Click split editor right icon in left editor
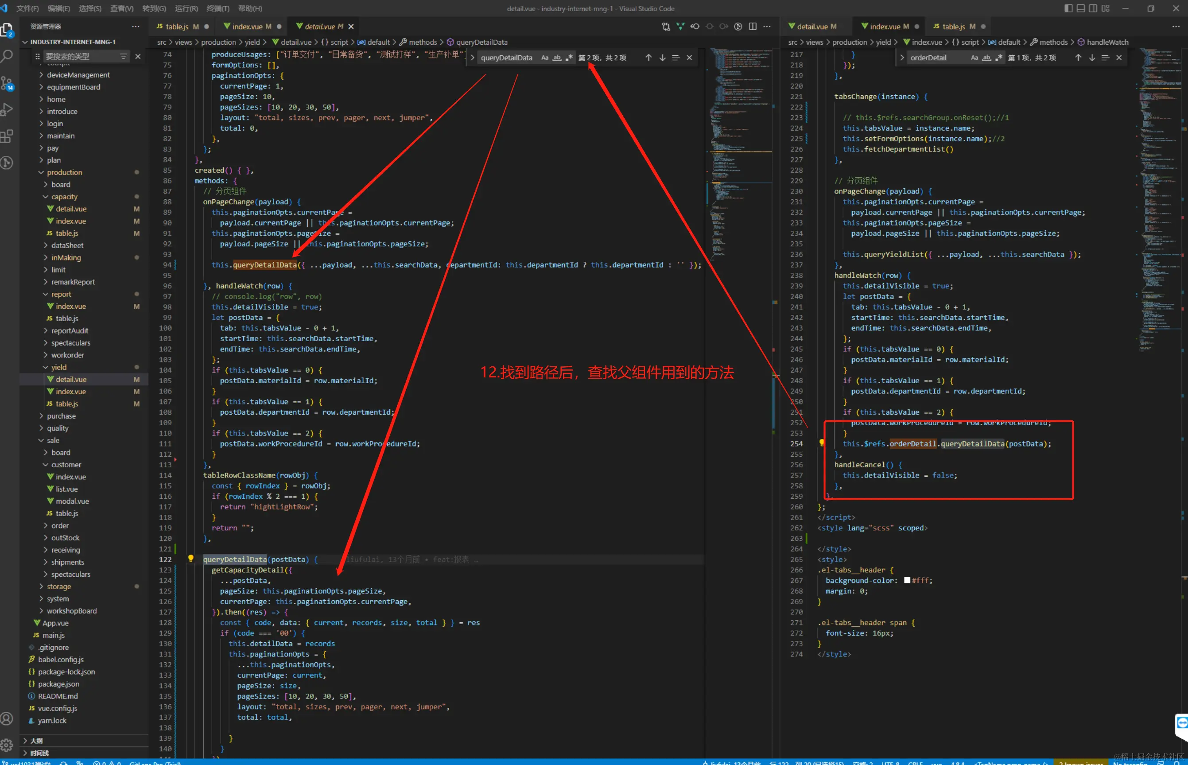The width and height of the screenshot is (1188, 765). 753,26
